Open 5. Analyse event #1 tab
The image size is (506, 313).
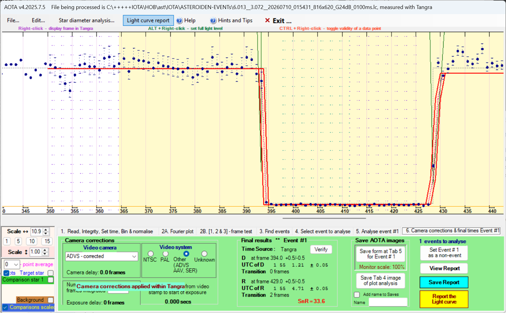click(x=377, y=231)
